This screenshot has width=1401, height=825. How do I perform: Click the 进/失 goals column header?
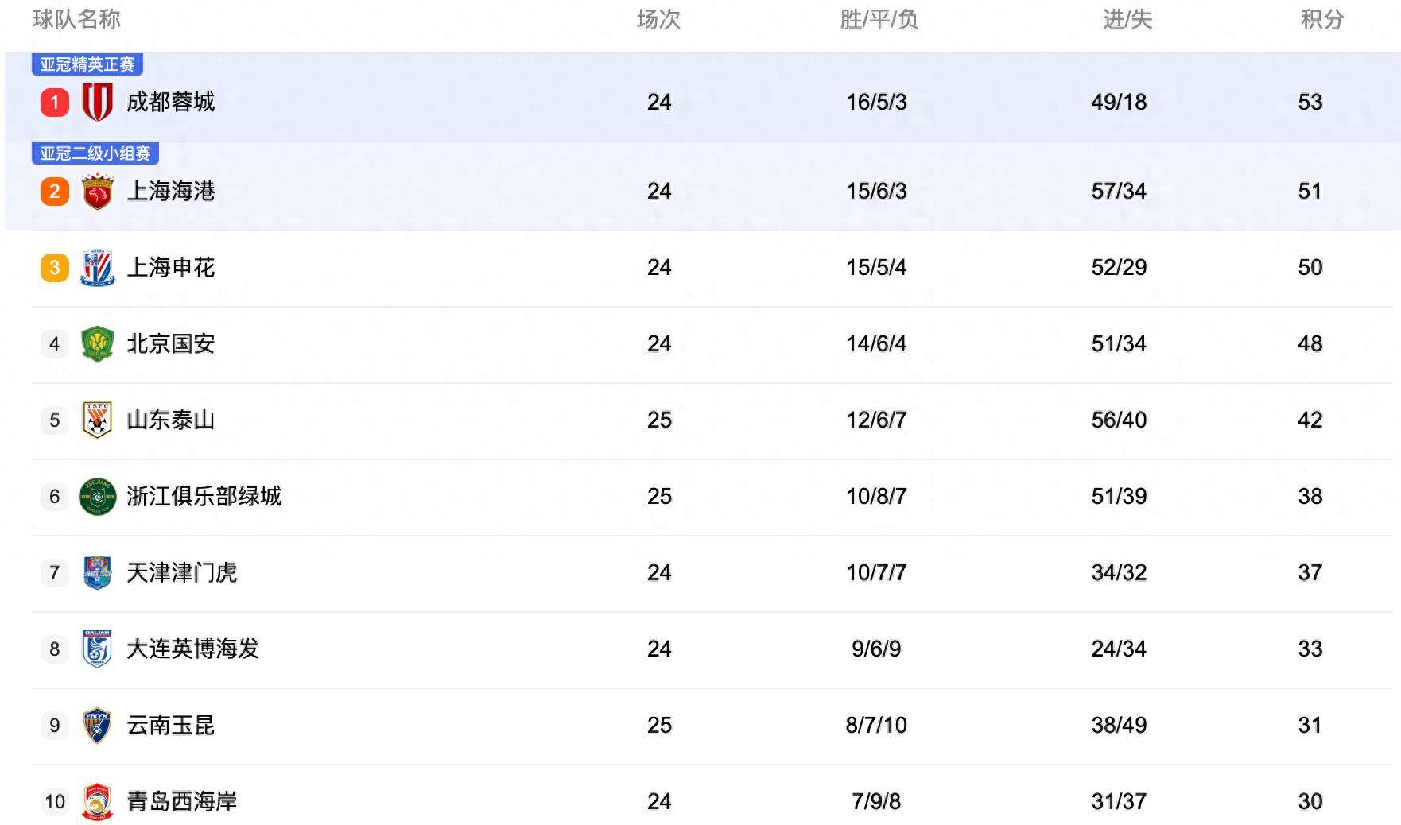click(1127, 20)
